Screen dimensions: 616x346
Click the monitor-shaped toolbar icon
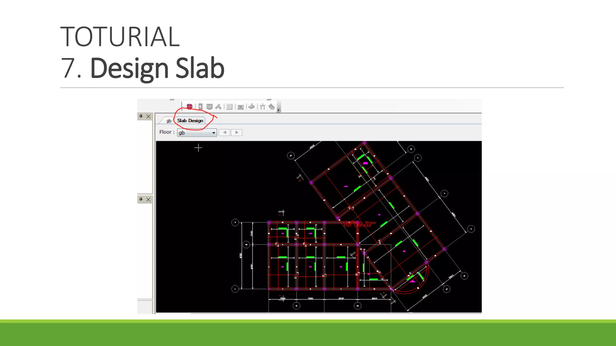pos(240,107)
